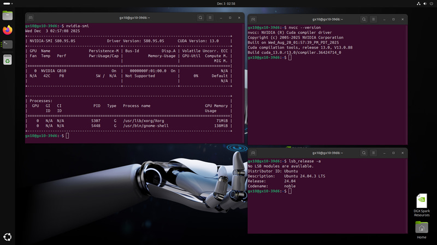437x245 pixels.
Task: Click the '/usr/lib/xorg/Xorg' process name
Action: click(x=144, y=121)
